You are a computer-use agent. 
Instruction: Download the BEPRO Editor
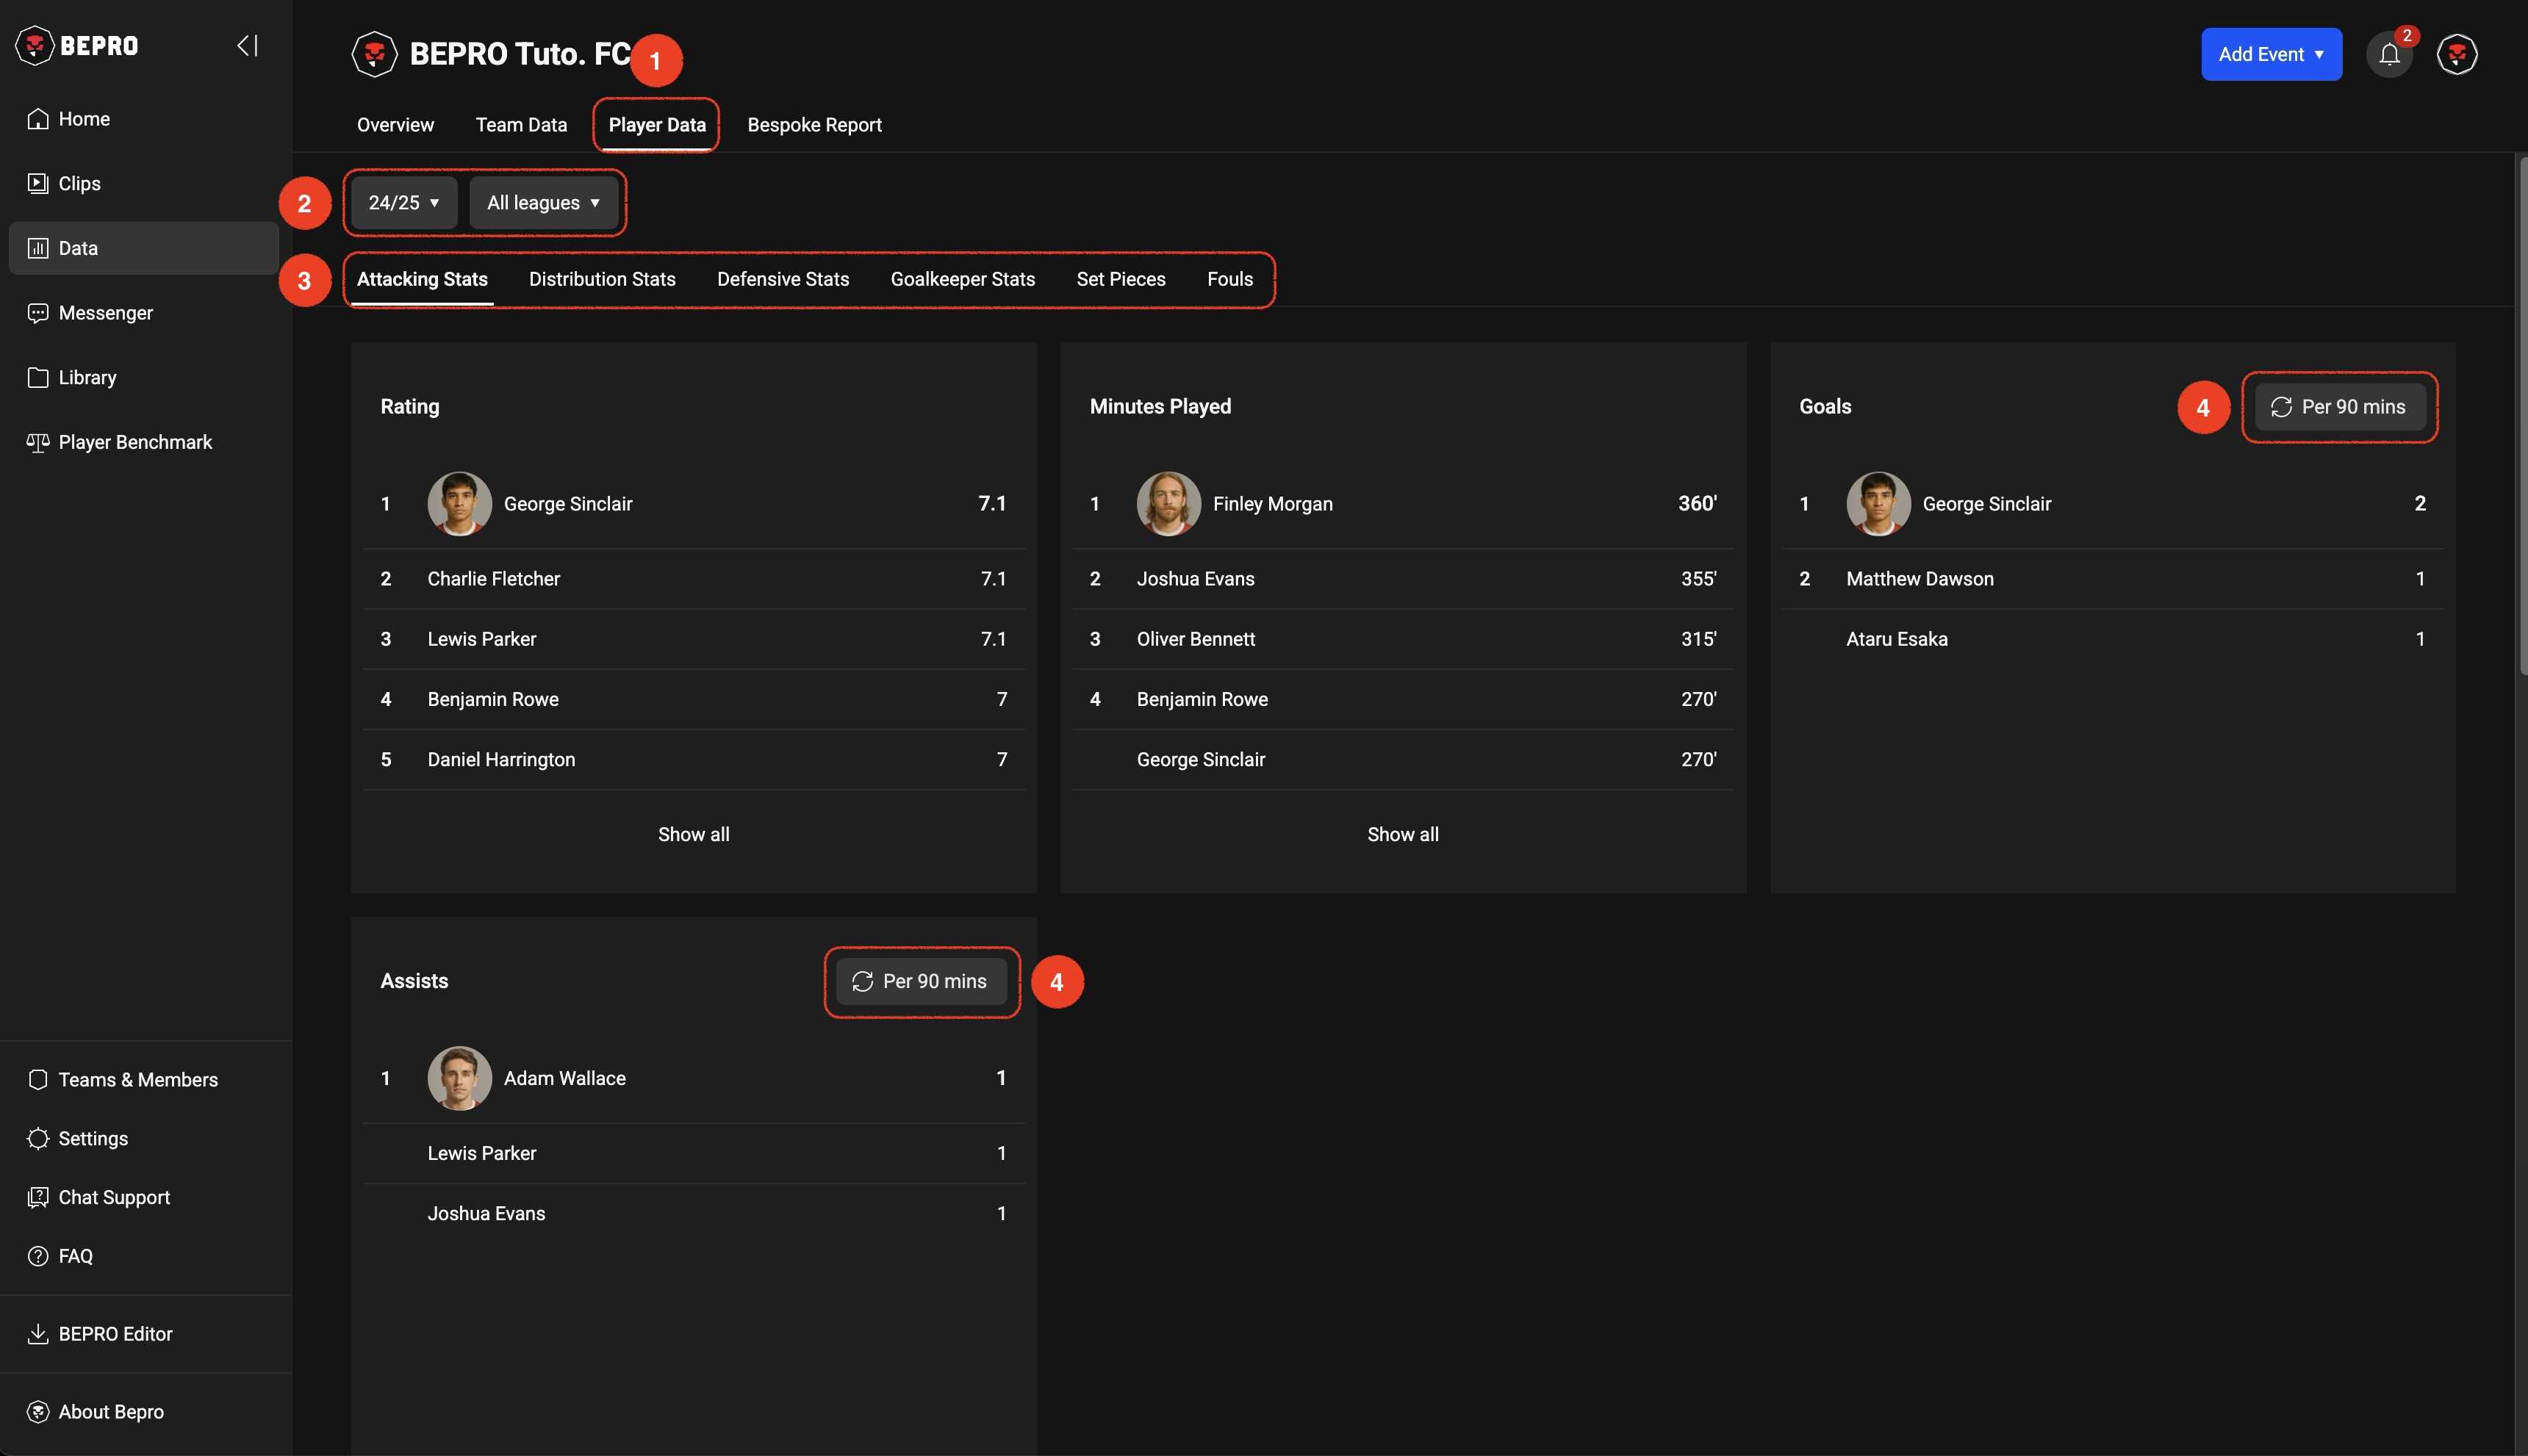(115, 1334)
